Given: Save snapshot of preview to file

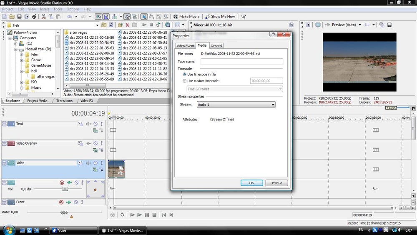Looking at the screenshot, I should (x=389, y=25).
